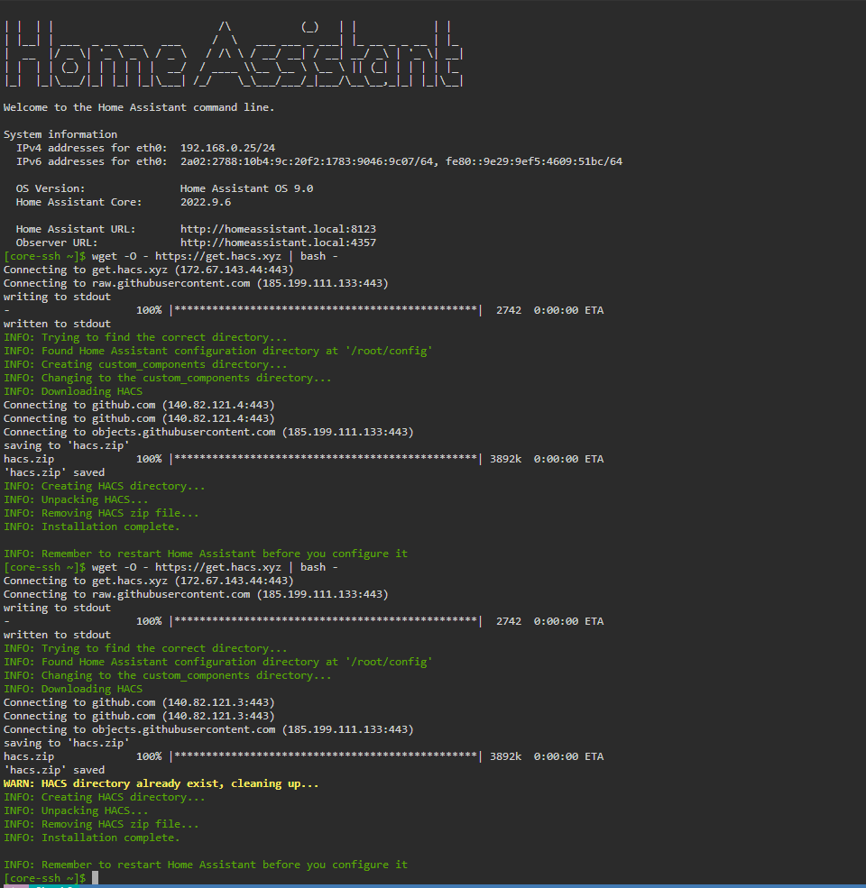Click the core version value 2022.9.6
The width and height of the screenshot is (866, 888).
[206, 202]
